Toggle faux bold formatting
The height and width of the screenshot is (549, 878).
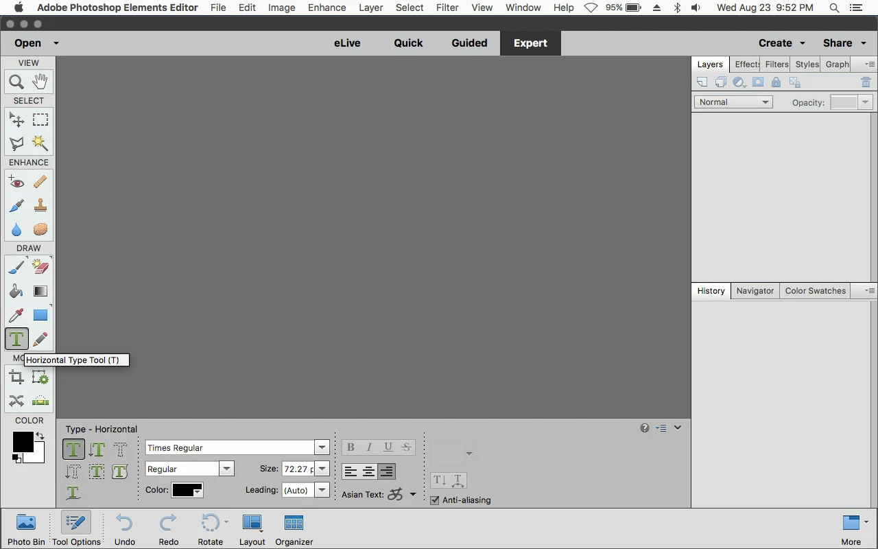coord(351,447)
